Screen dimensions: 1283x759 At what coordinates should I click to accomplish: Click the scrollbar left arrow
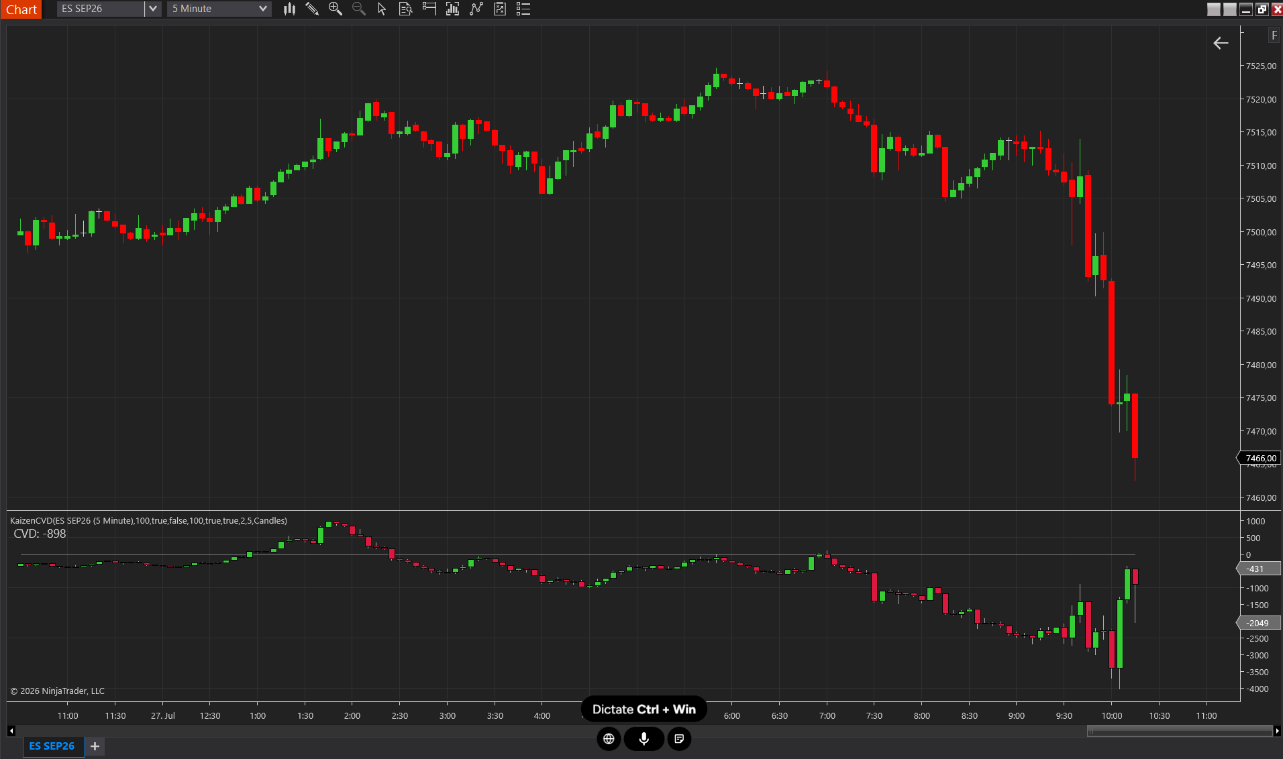(x=11, y=731)
